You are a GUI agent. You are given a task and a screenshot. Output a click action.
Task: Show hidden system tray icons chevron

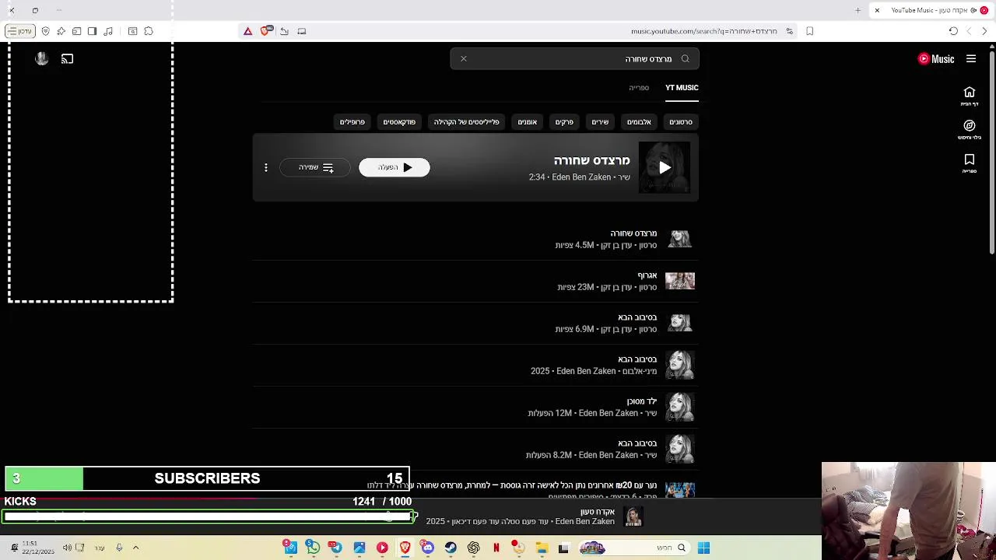click(x=135, y=548)
